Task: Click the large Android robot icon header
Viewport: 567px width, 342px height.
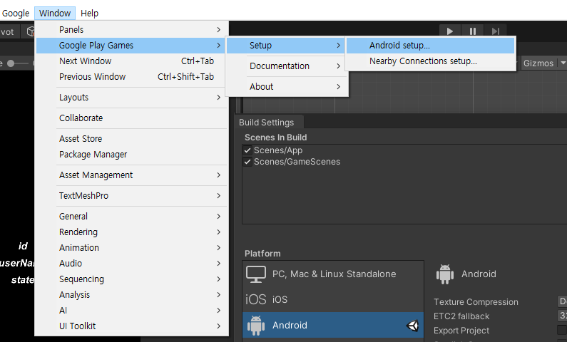Action: [x=445, y=274]
